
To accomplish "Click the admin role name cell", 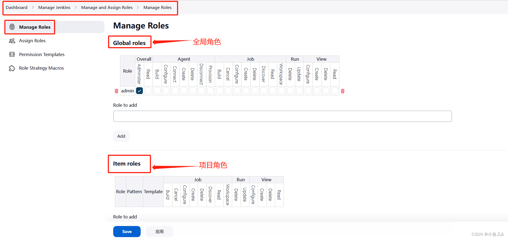I will point(128,91).
